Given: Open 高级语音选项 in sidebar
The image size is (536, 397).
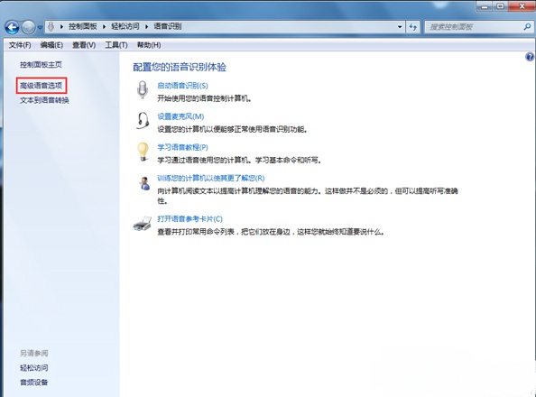Looking at the screenshot, I should (x=41, y=86).
